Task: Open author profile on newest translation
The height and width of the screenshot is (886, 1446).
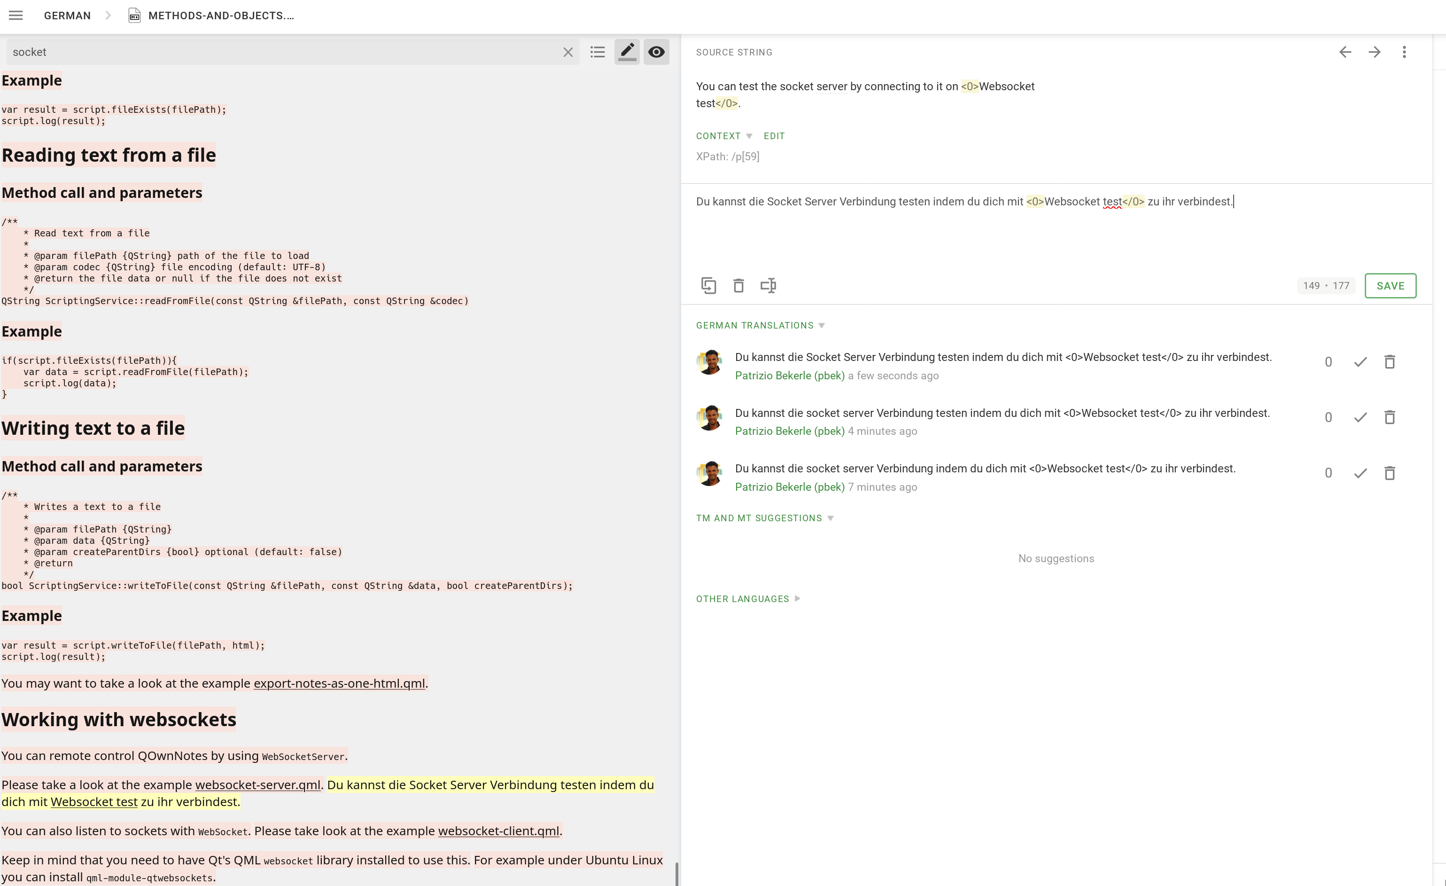Action: (x=790, y=376)
